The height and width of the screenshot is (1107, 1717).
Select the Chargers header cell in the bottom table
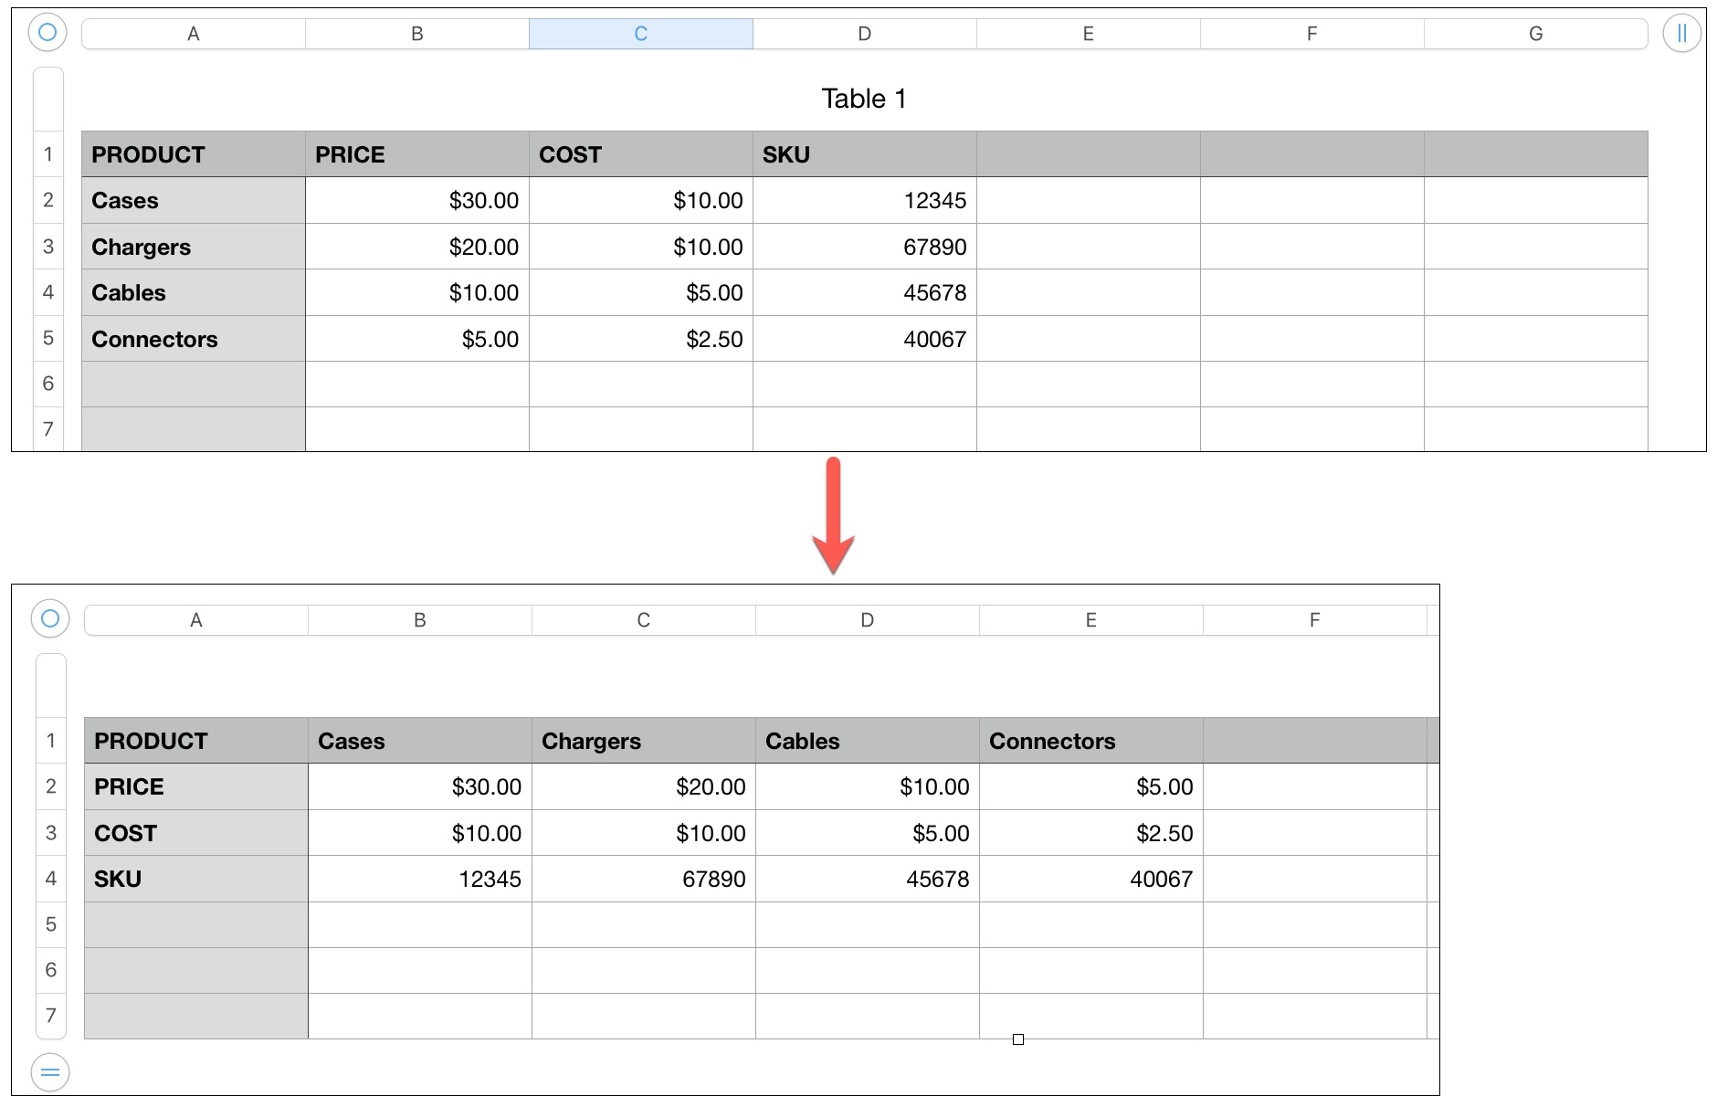click(644, 741)
